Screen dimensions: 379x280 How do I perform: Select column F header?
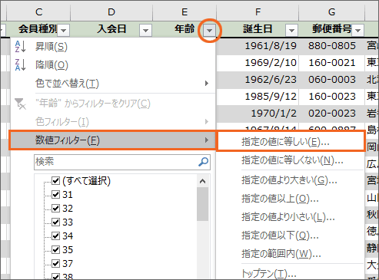pos(258,12)
